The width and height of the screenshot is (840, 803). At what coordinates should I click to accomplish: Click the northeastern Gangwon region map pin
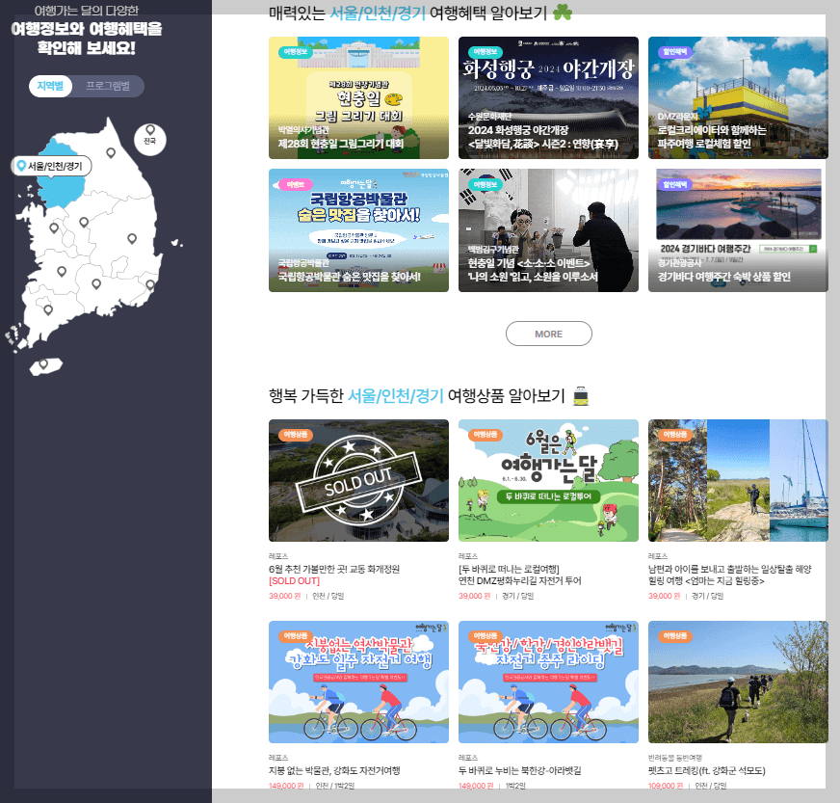[111, 152]
